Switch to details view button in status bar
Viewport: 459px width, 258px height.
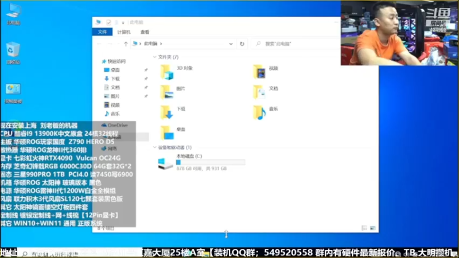(364, 228)
